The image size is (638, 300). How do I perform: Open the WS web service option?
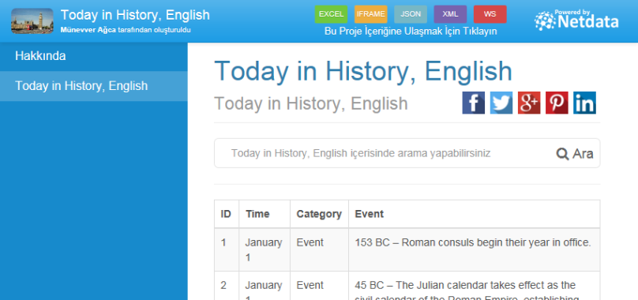(x=490, y=14)
